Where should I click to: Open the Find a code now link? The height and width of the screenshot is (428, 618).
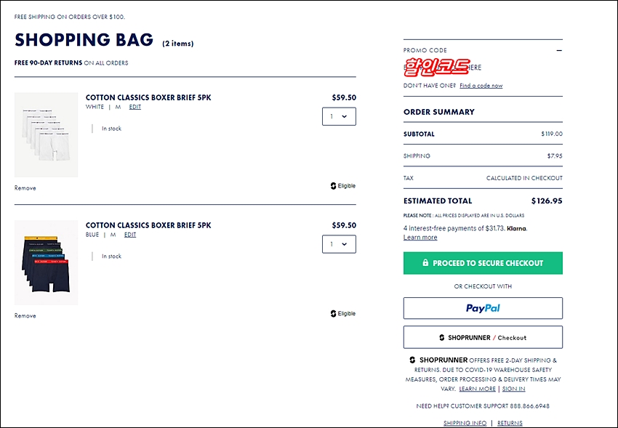click(x=481, y=86)
